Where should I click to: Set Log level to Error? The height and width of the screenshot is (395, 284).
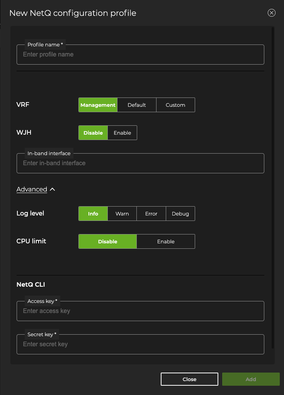[x=151, y=213]
